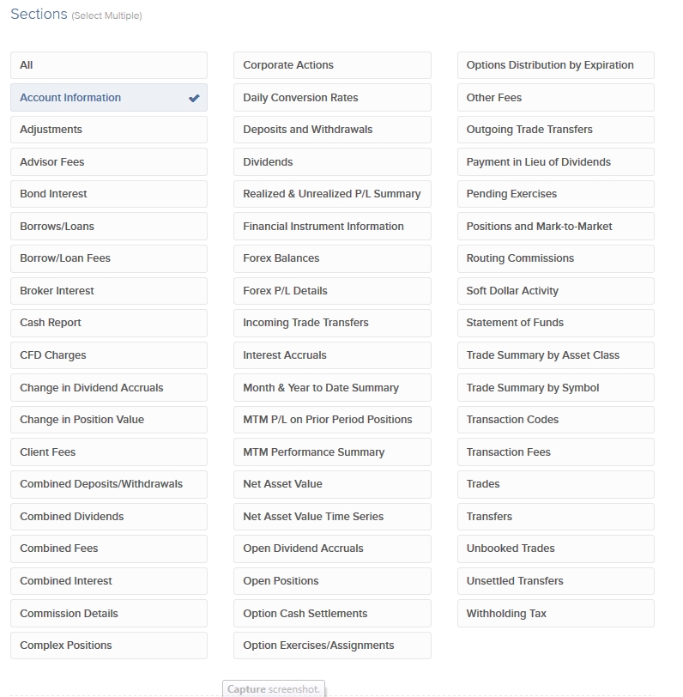683x697 pixels.
Task: Toggle Realized & Unrealized P/L Summary
Action: 331,194
